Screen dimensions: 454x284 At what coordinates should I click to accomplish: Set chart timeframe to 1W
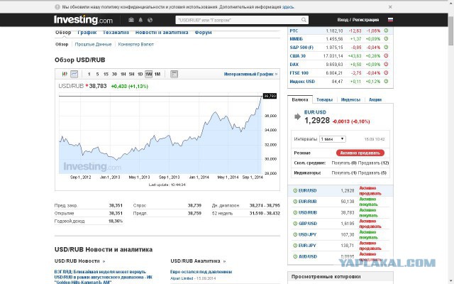(x=148, y=74)
